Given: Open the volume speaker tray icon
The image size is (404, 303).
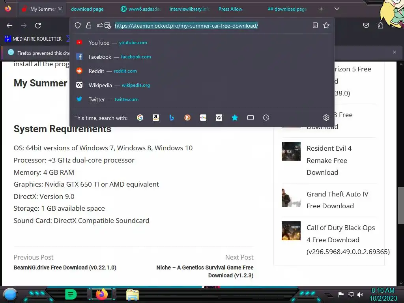Looking at the screenshot, I should coord(360,294).
